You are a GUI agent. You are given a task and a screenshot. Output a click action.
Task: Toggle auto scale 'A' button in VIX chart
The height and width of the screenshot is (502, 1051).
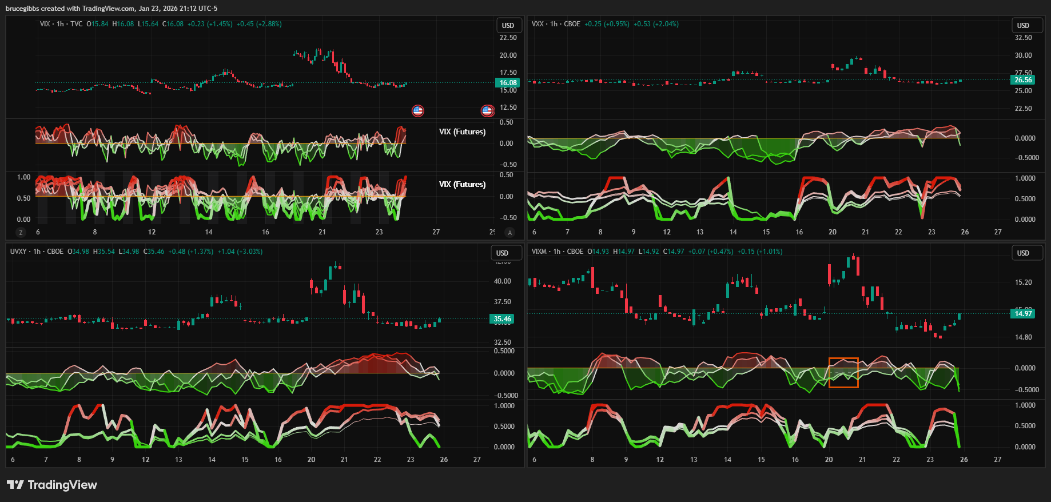coord(509,233)
